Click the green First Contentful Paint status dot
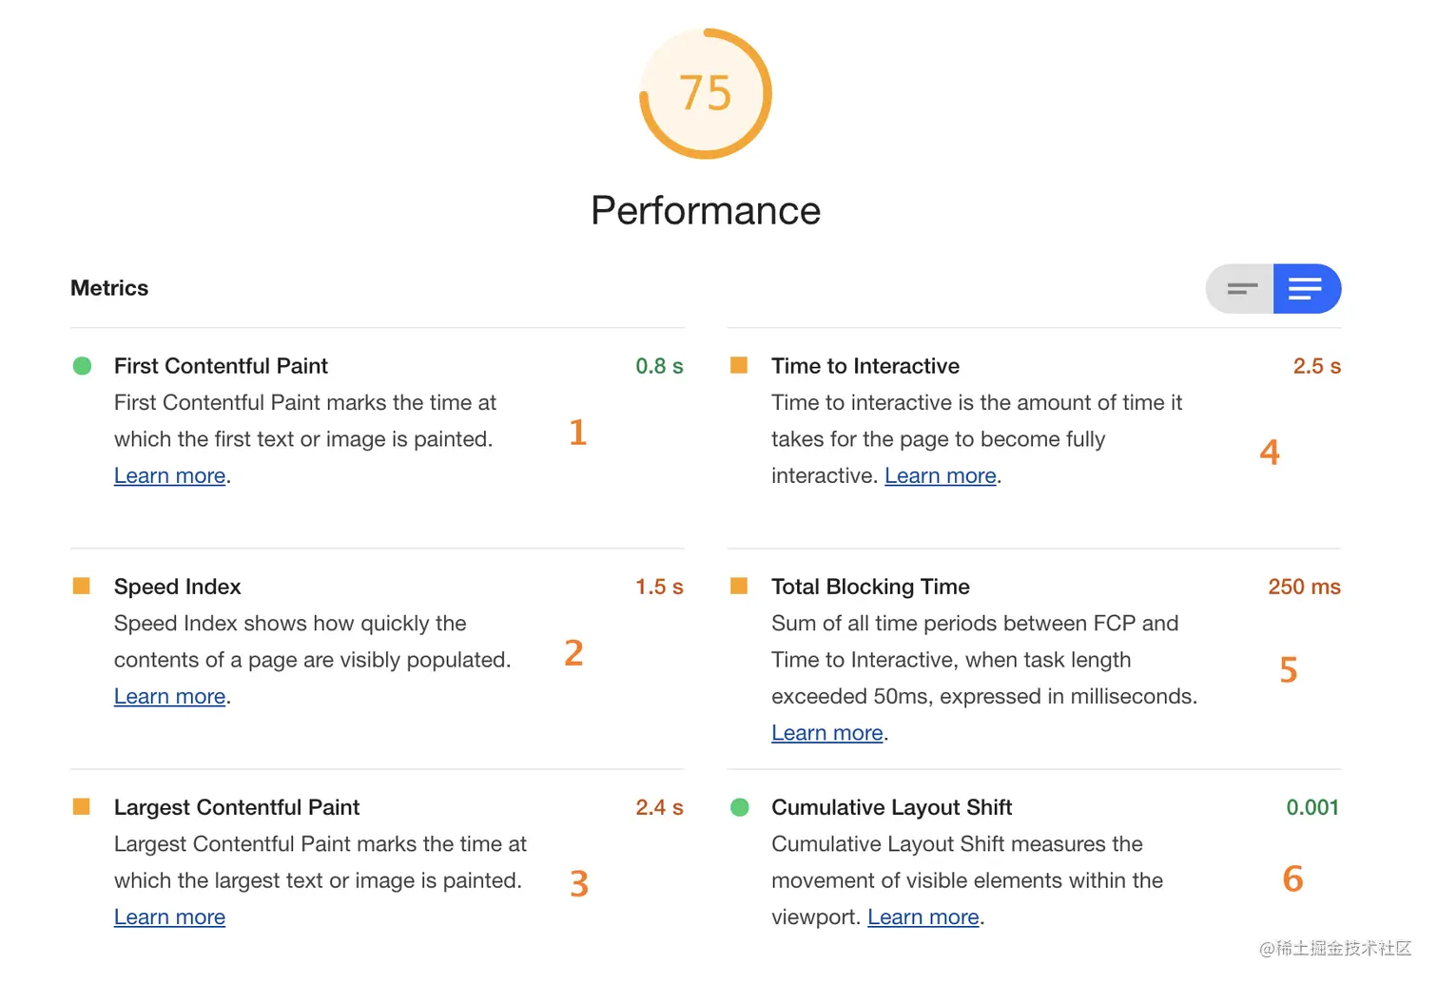Screen dimensions: 1438x984 [x=83, y=366]
